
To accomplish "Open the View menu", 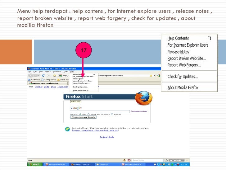I will click(41, 72).
